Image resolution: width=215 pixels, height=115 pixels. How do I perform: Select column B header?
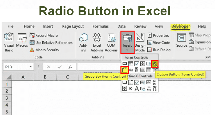coord(45,77)
